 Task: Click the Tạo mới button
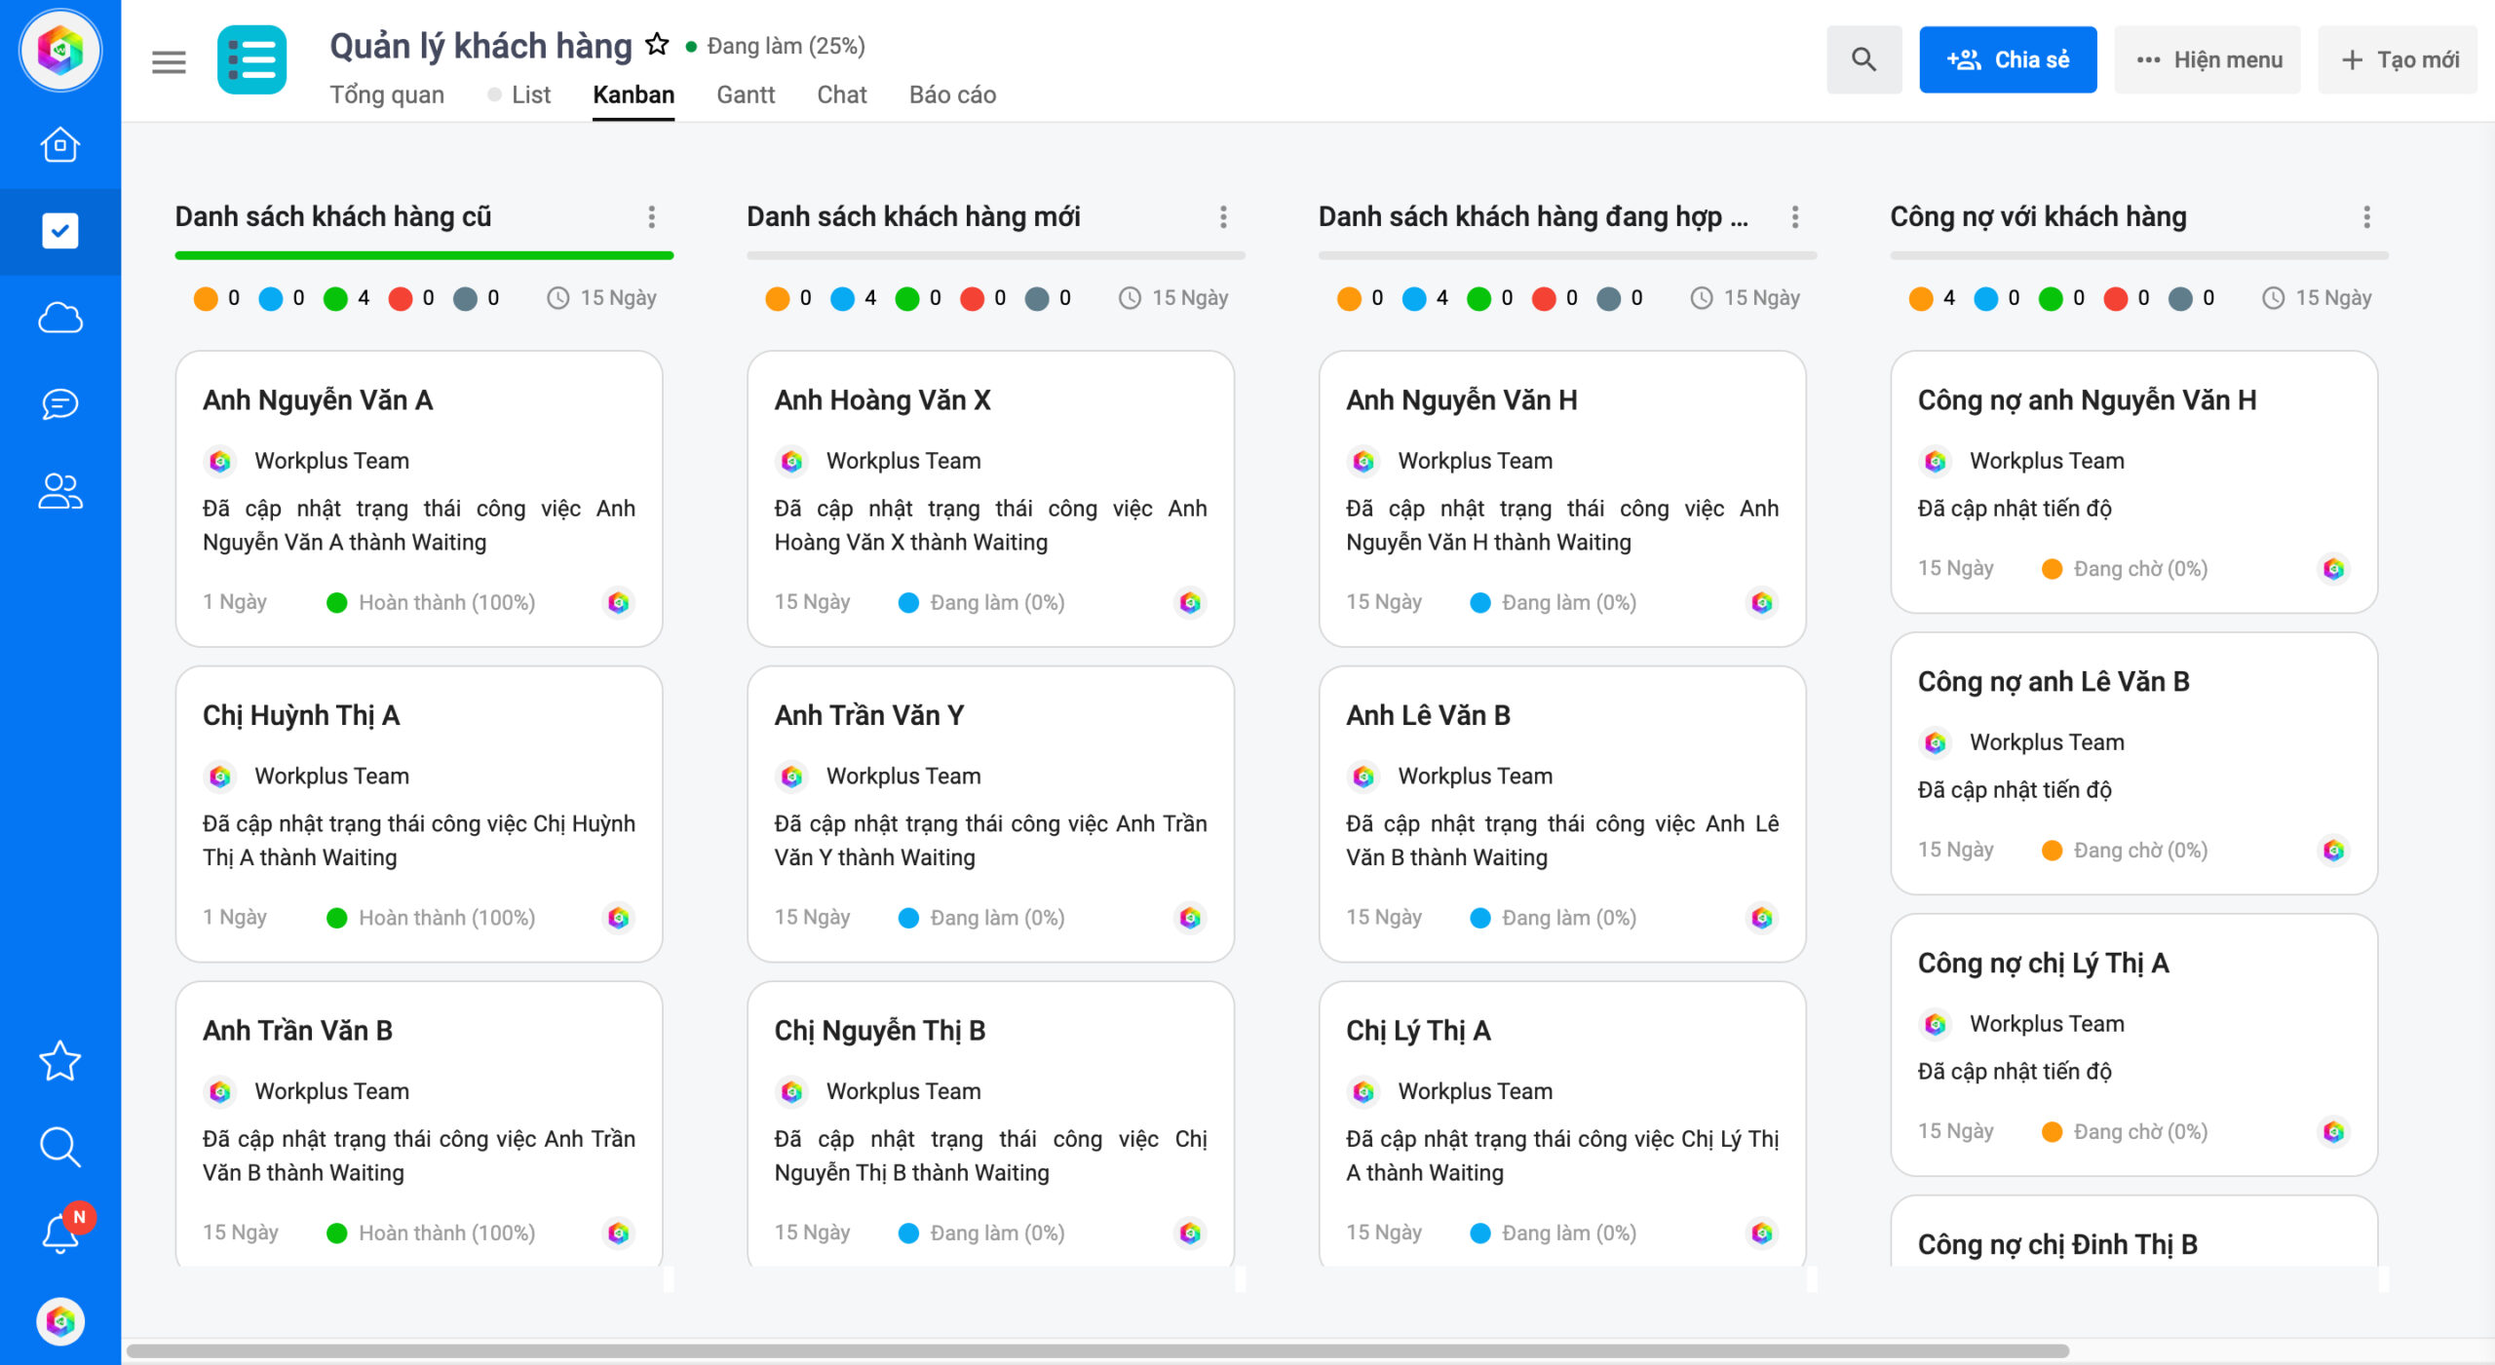point(2398,59)
